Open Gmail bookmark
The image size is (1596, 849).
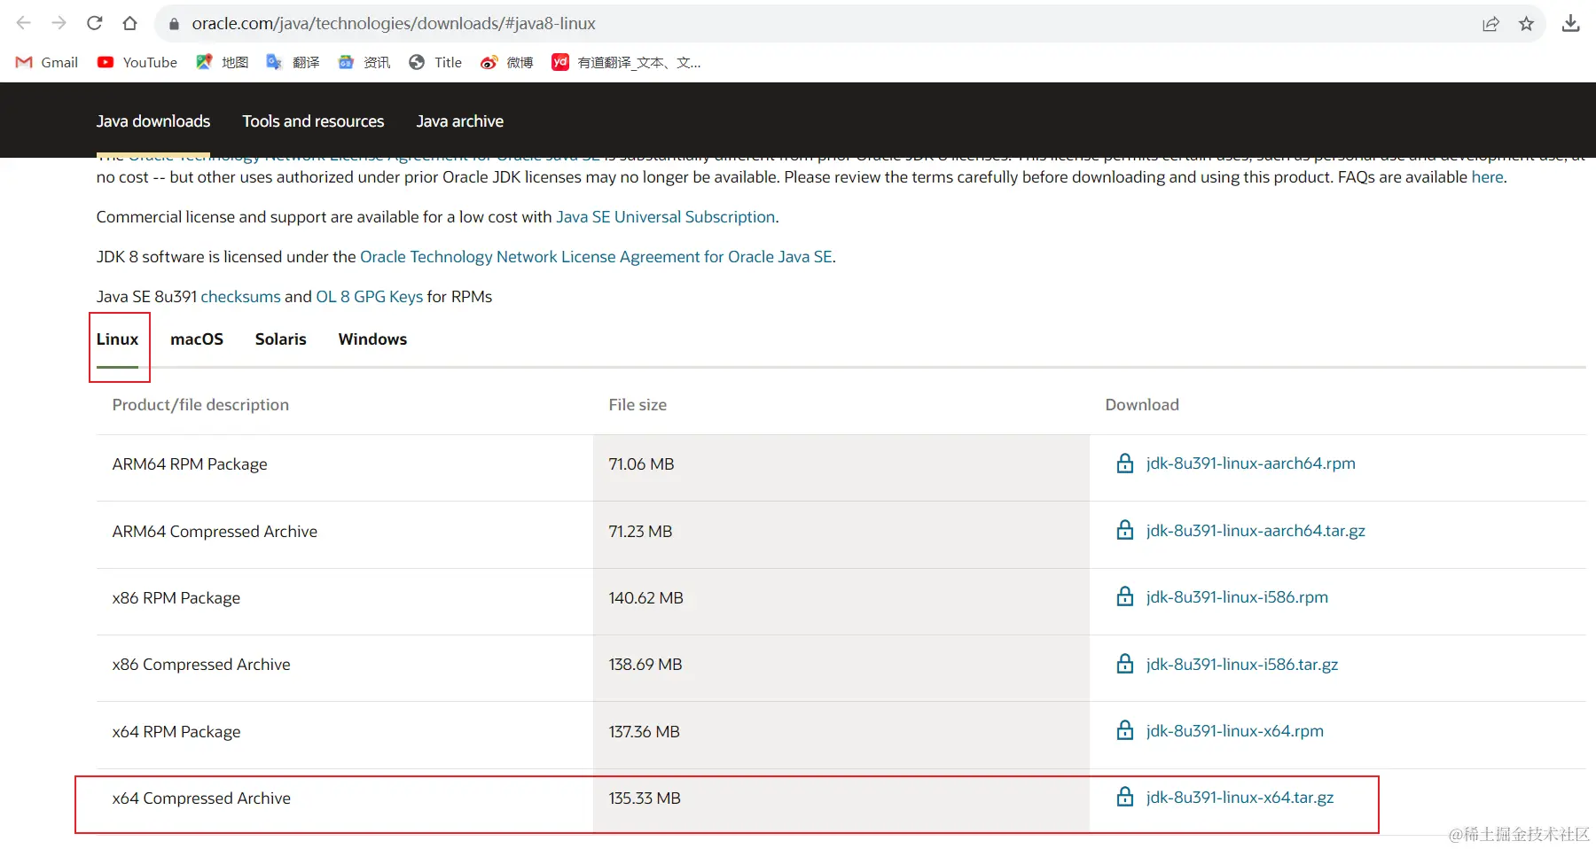48,62
